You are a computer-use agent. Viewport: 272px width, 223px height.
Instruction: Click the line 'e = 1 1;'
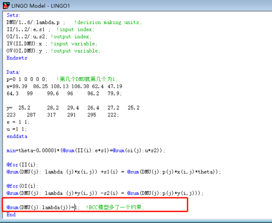click(18, 122)
